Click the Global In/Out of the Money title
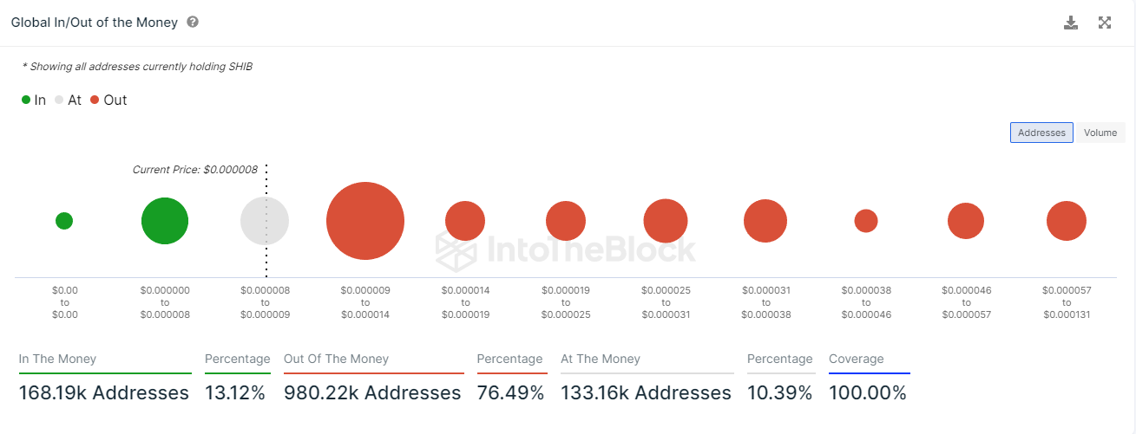Screen dimensions: 1136x434 tap(94, 23)
